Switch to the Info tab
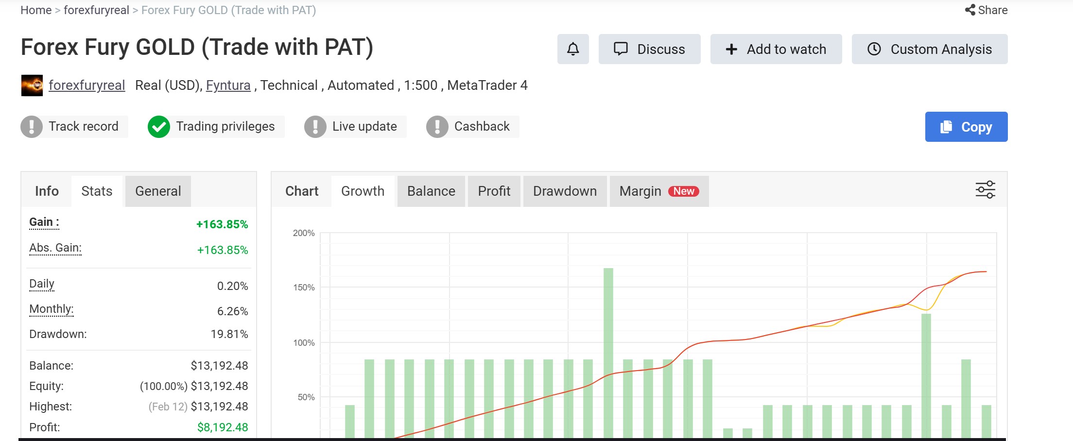 [x=46, y=191]
